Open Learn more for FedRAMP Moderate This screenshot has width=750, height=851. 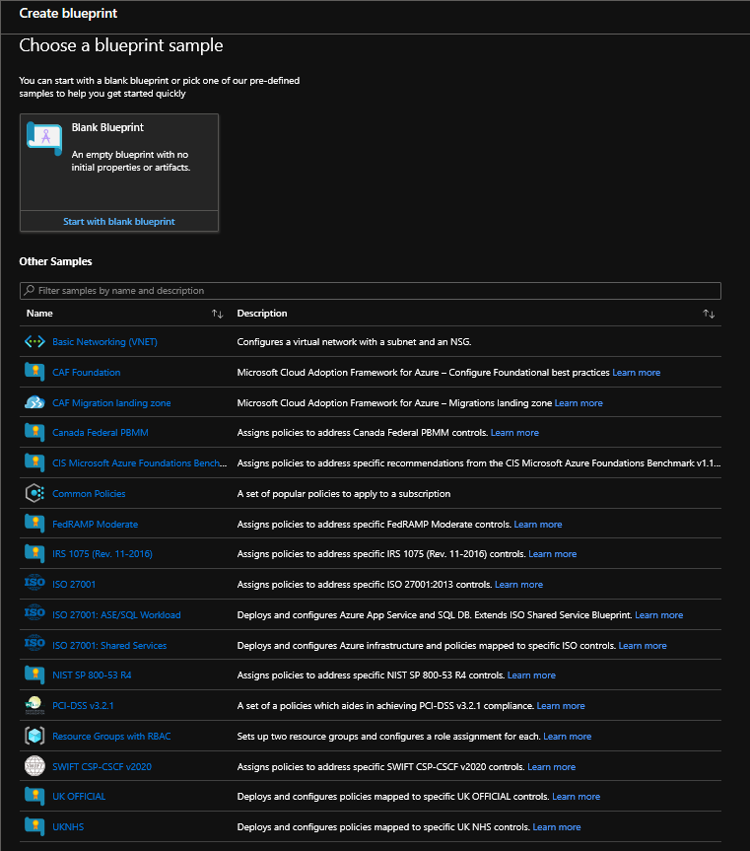[537, 525]
